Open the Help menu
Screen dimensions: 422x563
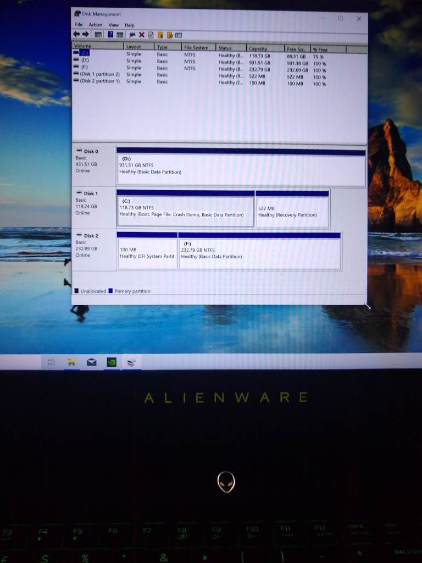(x=130, y=25)
